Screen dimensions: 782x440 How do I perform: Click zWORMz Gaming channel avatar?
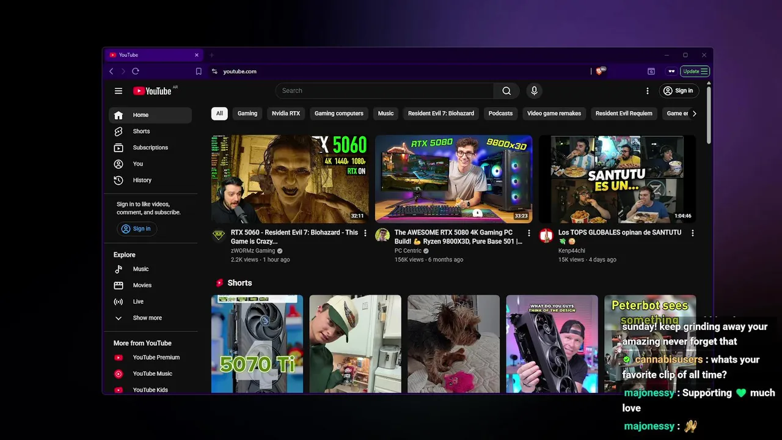pos(219,235)
